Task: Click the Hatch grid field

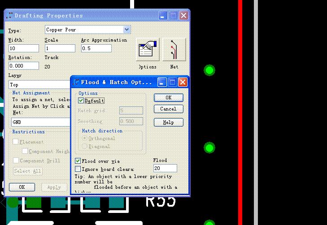Action: pyautogui.click(x=131, y=110)
